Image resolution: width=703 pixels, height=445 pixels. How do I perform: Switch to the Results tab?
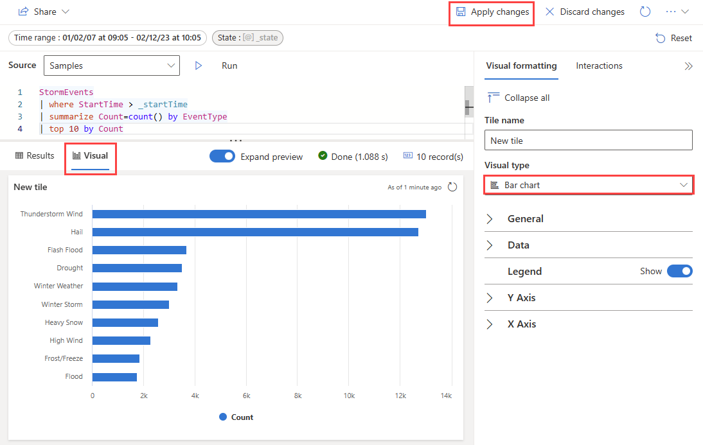35,155
